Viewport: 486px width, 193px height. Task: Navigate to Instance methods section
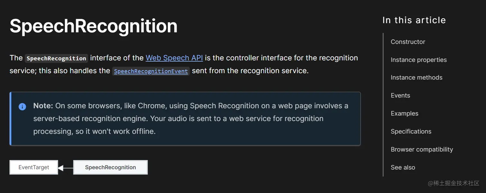pyautogui.click(x=416, y=77)
